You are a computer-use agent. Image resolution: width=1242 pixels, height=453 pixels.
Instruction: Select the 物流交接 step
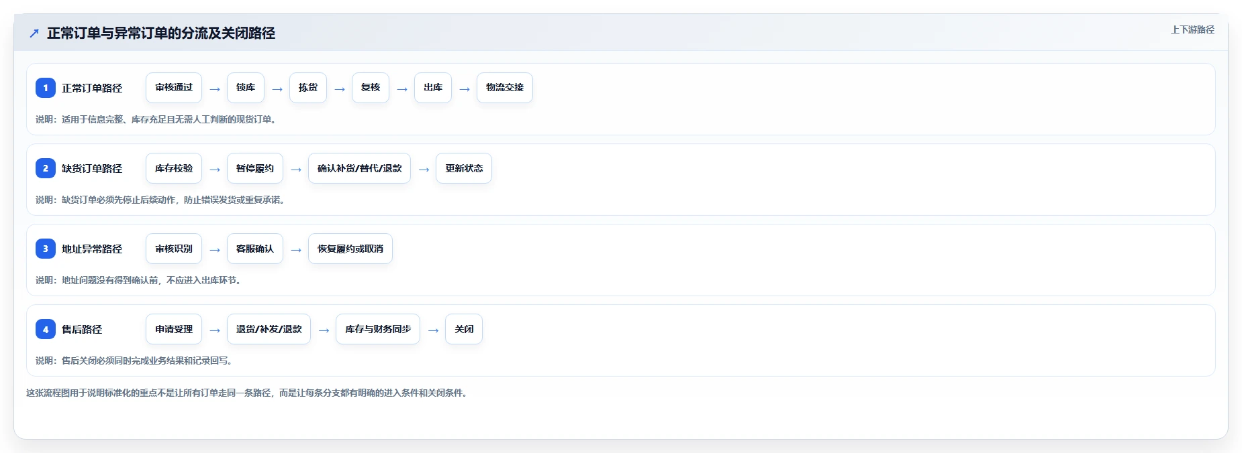pos(505,88)
